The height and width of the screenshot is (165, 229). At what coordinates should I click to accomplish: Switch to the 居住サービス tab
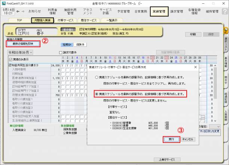(x=89, y=20)
